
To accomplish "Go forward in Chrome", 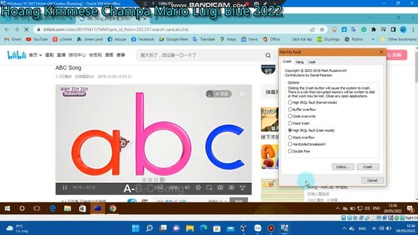I will (16, 29).
